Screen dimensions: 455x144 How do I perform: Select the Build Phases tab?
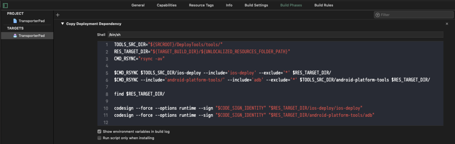291,5
